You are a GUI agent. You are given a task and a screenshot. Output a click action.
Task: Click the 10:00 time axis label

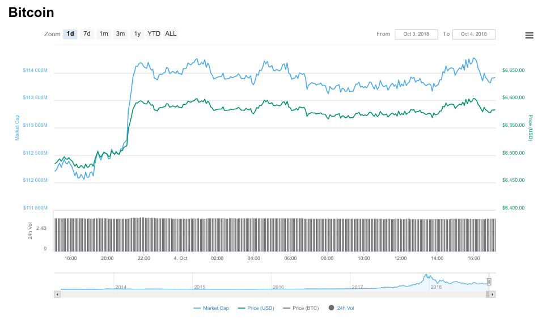(x=363, y=258)
